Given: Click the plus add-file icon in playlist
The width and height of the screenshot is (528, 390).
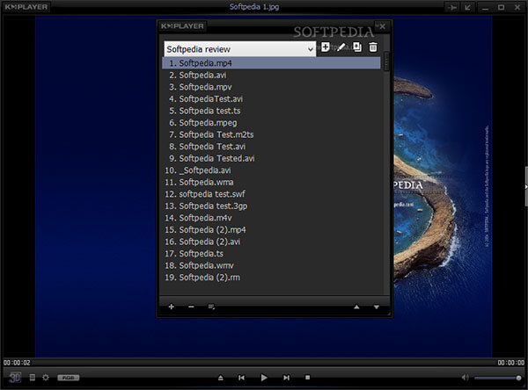Looking at the screenshot, I should (x=171, y=307).
